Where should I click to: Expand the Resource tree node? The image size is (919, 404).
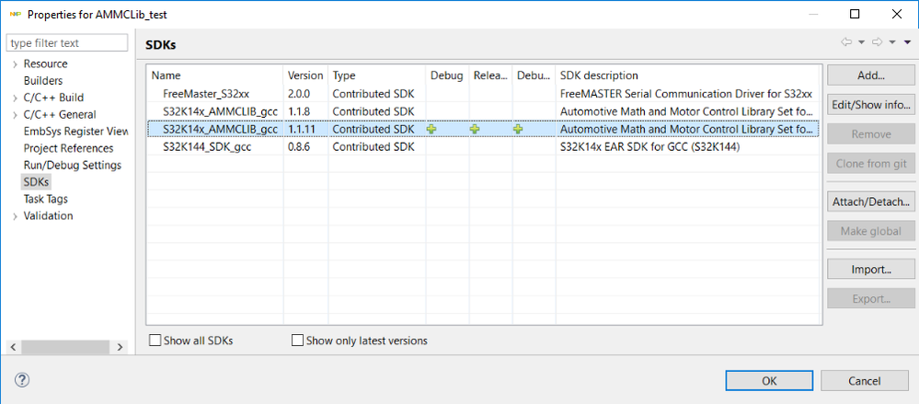(15, 64)
